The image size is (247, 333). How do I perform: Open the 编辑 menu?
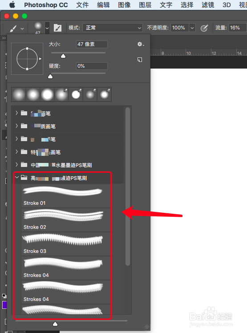tap(103, 5)
